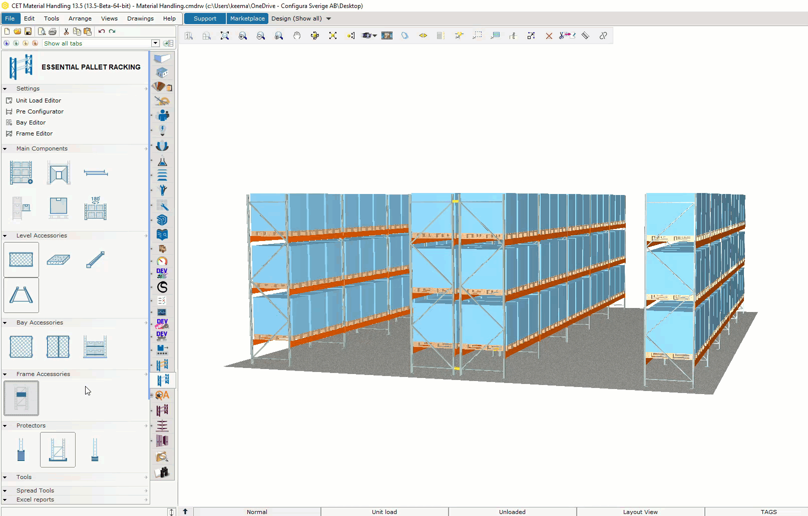Click the New drawing icon
Screen dimensions: 808x516
7,31
